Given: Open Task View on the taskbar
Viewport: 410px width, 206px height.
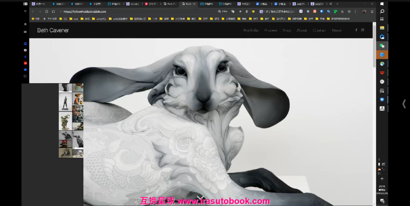Looking at the screenshot, I should click(x=382, y=19).
